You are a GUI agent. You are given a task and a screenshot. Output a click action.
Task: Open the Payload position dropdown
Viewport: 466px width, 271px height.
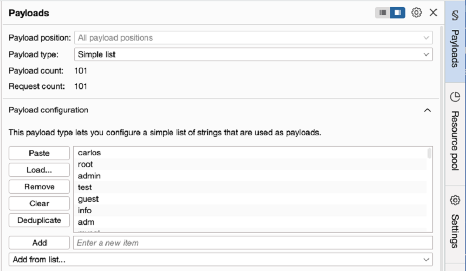click(x=253, y=38)
